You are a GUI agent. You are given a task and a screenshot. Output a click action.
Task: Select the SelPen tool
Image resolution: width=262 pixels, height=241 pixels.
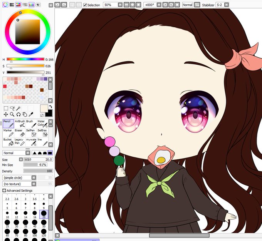tap(31, 133)
